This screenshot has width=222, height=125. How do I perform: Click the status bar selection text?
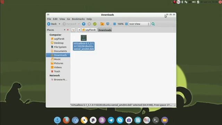[x=121, y=105]
